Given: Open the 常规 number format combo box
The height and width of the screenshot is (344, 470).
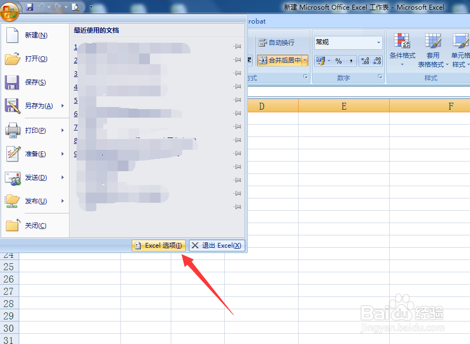Looking at the screenshot, I should click(348, 43).
